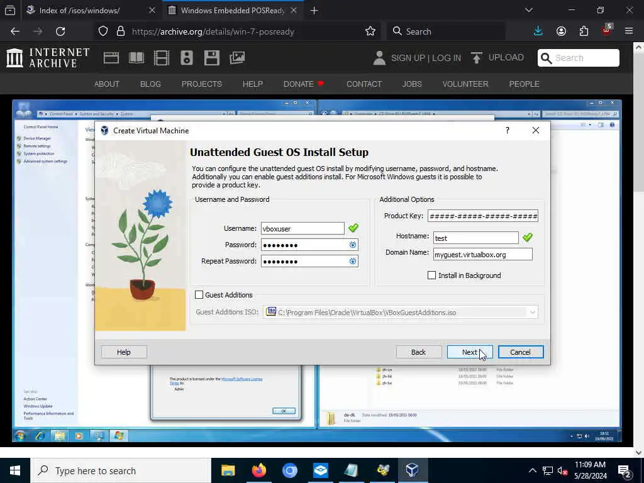Click the Help button in the dialog
This screenshot has width=644, height=483.
coord(124,352)
